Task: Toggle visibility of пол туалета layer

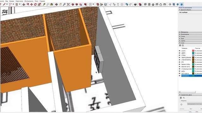Action: pos(180,73)
